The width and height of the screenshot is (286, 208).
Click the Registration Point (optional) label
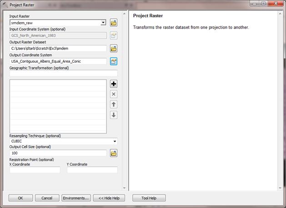pyautogui.click(x=31, y=159)
